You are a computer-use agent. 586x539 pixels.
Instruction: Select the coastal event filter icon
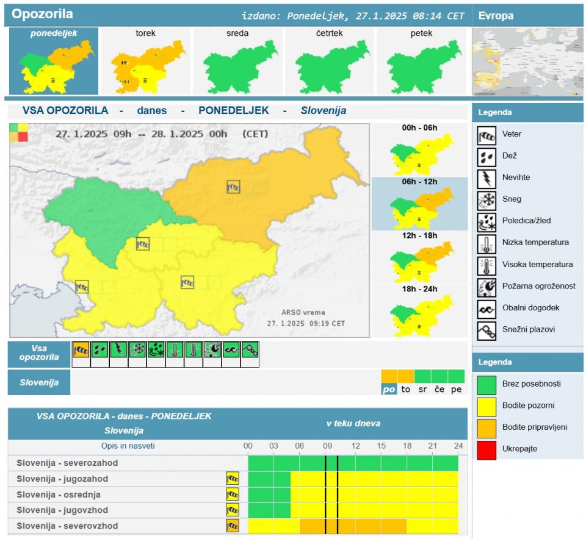231,349
